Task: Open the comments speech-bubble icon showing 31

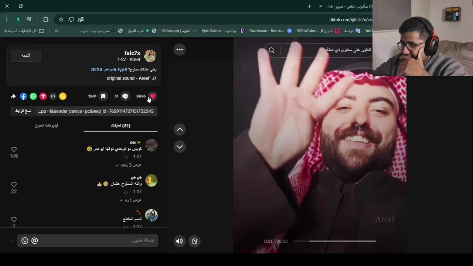Action: tap(125, 96)
